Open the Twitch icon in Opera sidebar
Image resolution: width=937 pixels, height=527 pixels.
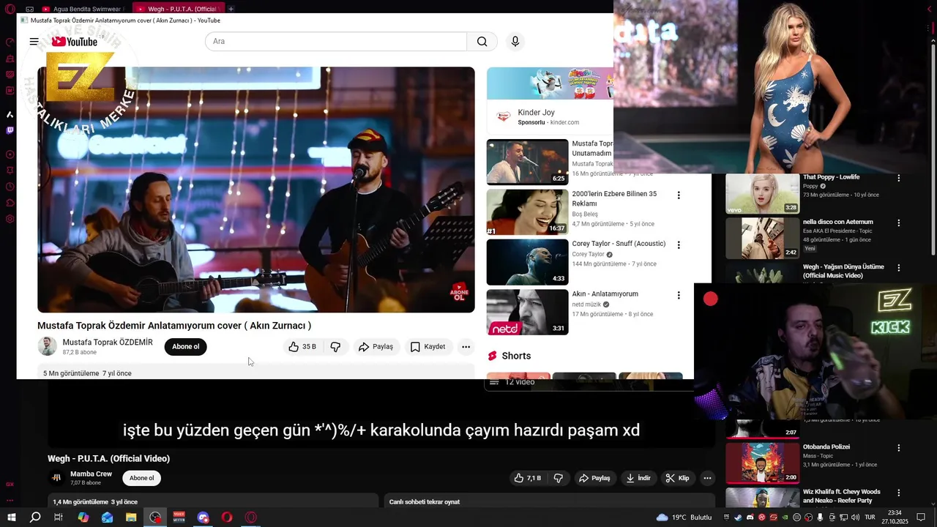[10, 130]
